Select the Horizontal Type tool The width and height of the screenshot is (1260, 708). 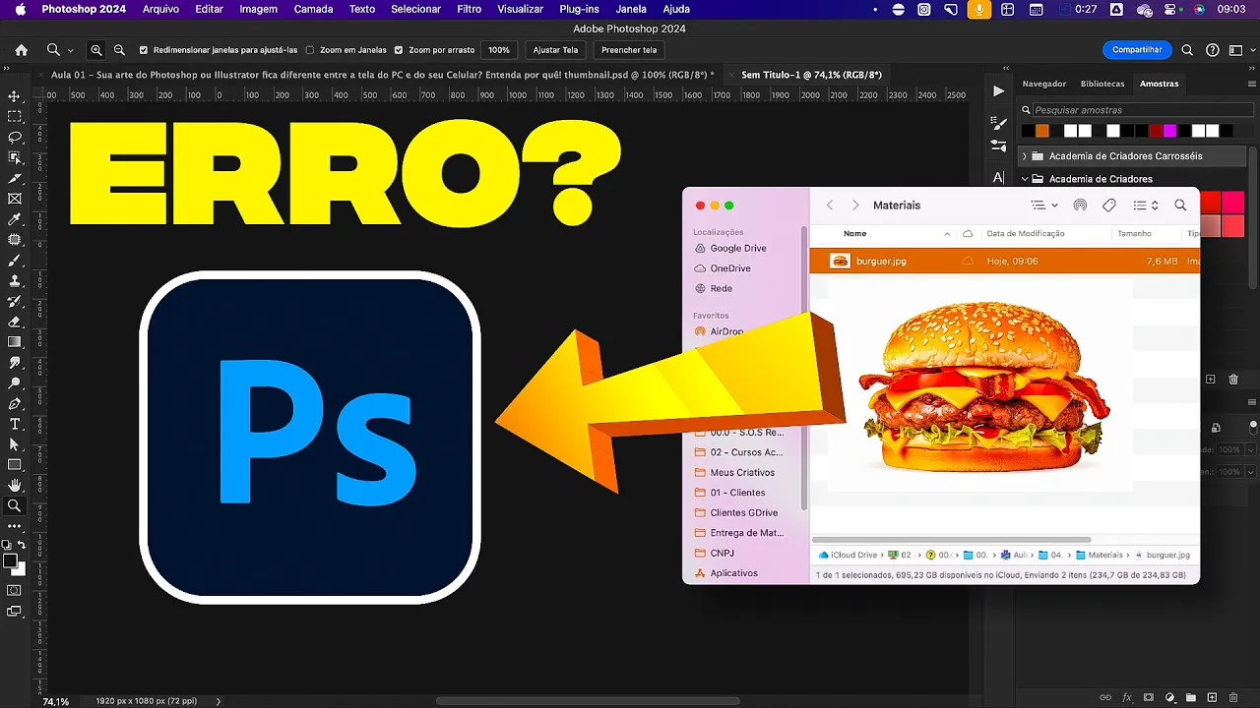pos(15,424)
